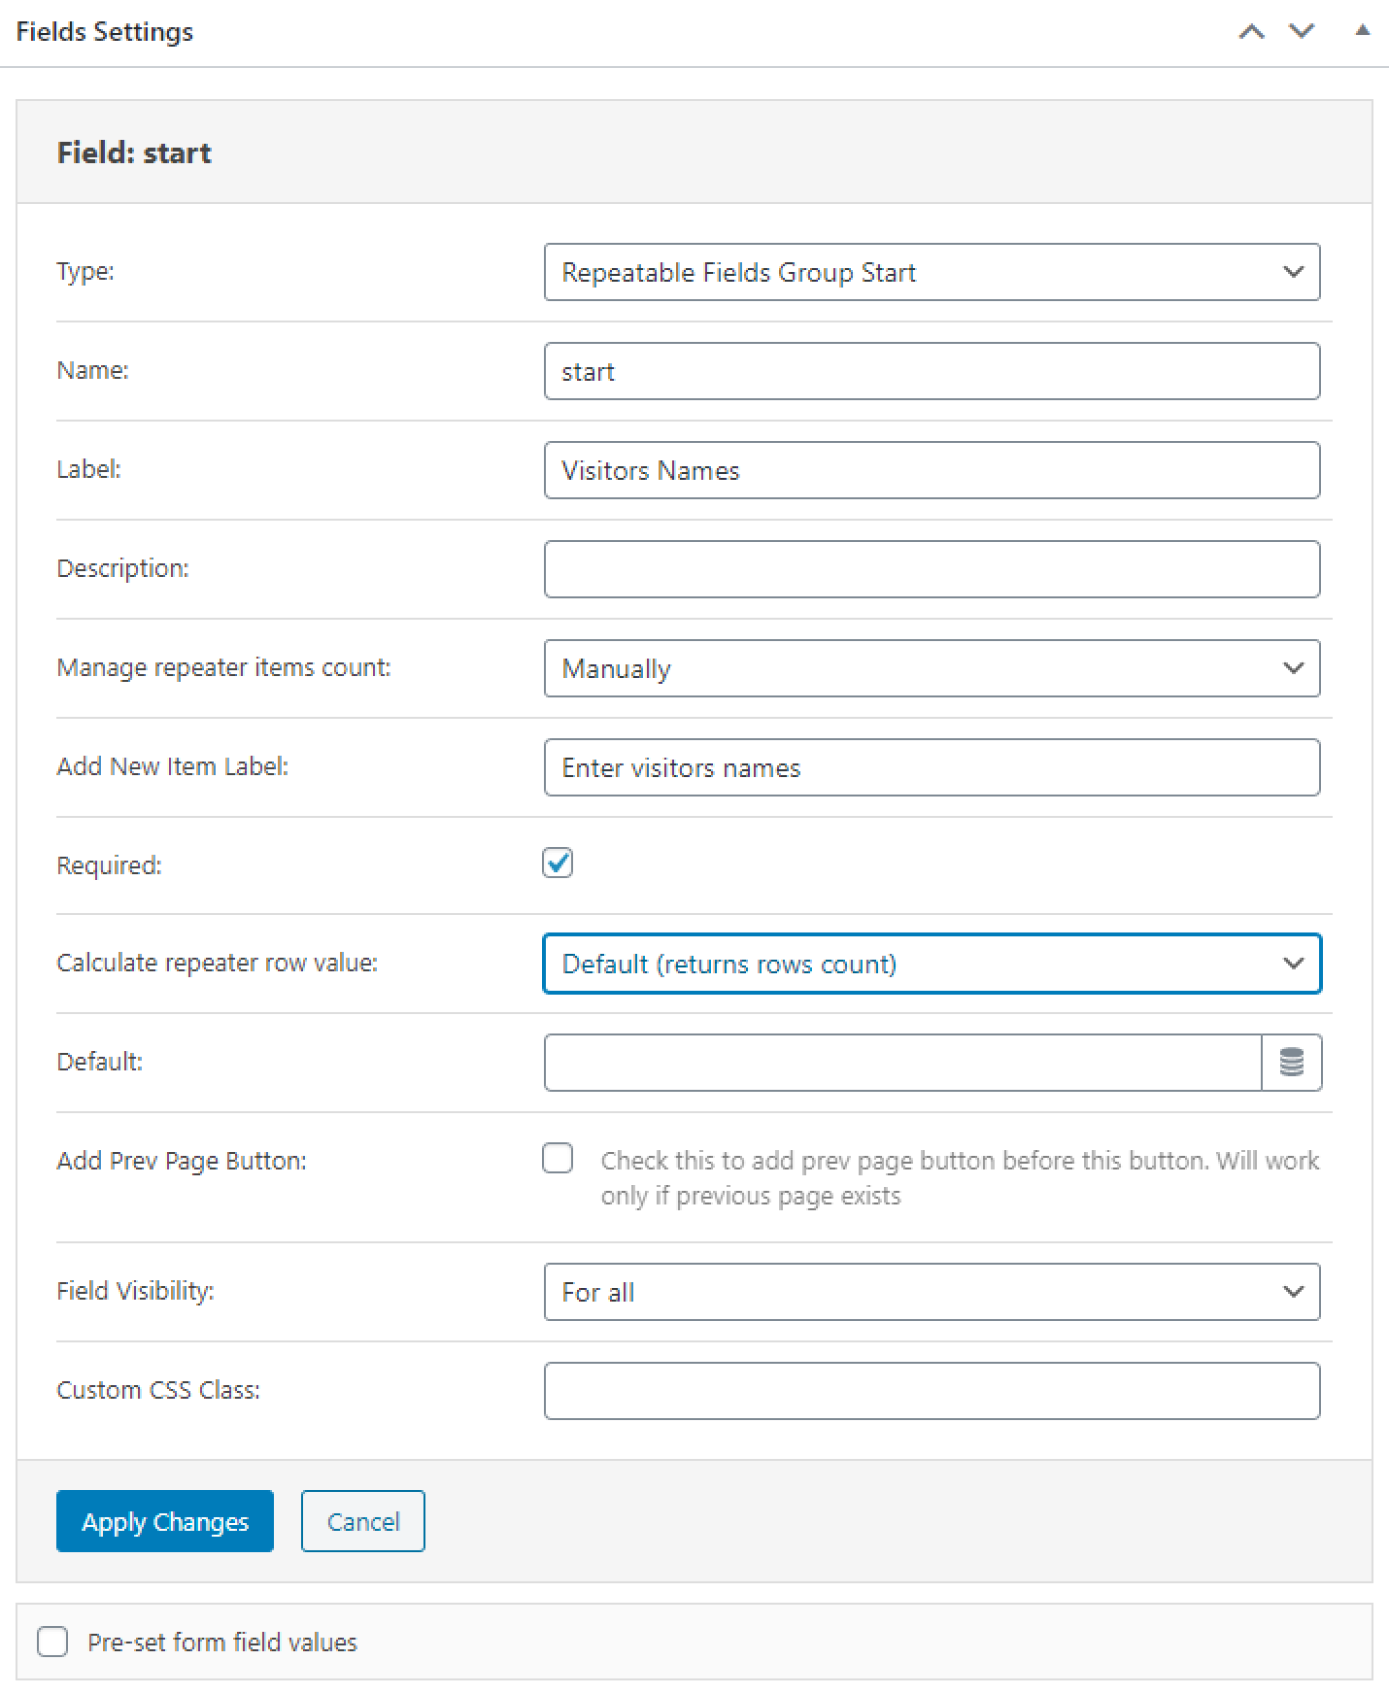Open dynamic value database icon for Default

[x=1292, y=1063]
